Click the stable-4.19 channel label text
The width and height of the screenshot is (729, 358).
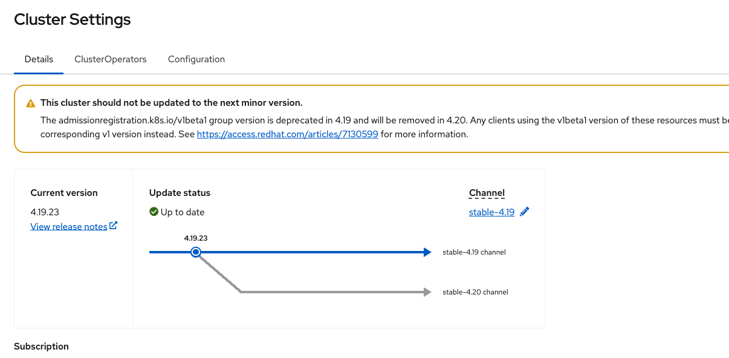(474, 252)
